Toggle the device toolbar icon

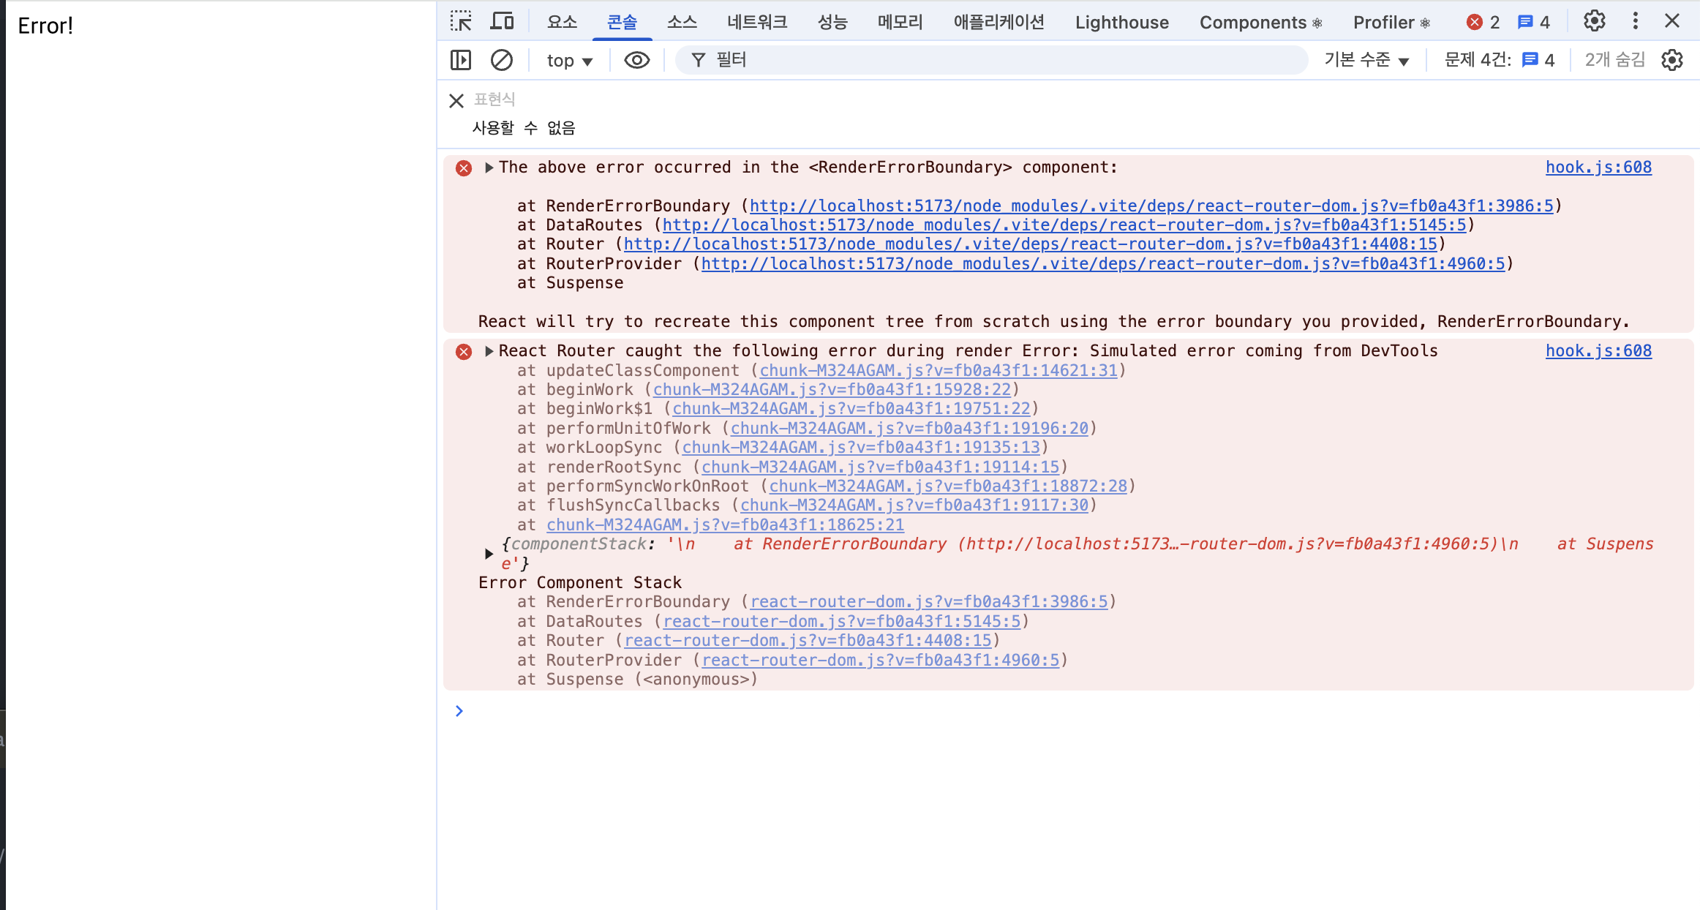(x=502, y=21)
